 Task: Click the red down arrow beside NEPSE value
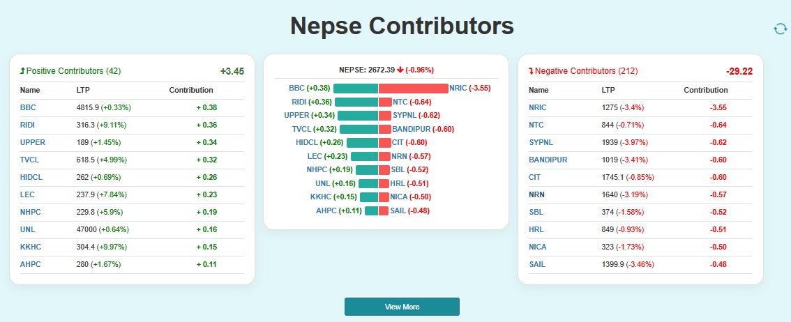pos(400,70)
